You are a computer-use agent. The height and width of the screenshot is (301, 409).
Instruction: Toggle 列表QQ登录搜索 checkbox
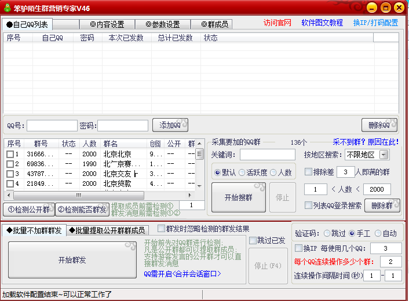pyautogui.click(x=308, y=205)
